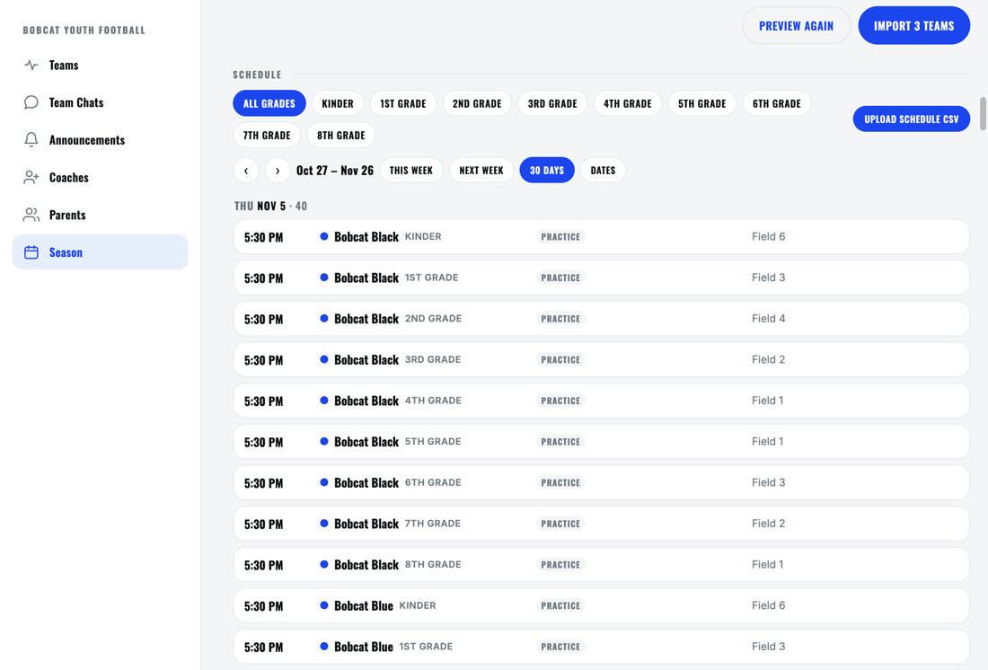Click the blue dot beside Bobcat Blue 1st Grade
Screen dimensions: 988x670
[324, 646]
